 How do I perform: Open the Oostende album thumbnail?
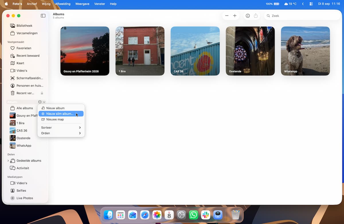point(250,51)
